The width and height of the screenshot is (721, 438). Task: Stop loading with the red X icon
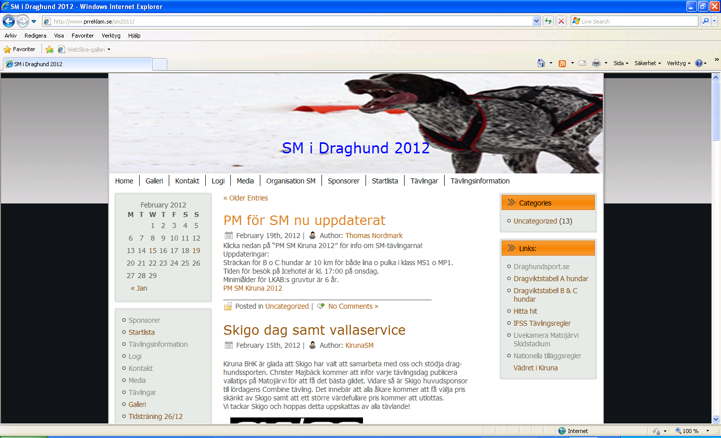561,21
